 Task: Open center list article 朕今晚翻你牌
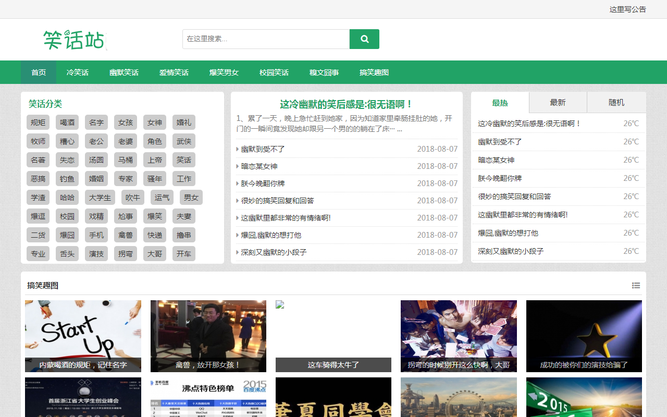click(263, 183)
